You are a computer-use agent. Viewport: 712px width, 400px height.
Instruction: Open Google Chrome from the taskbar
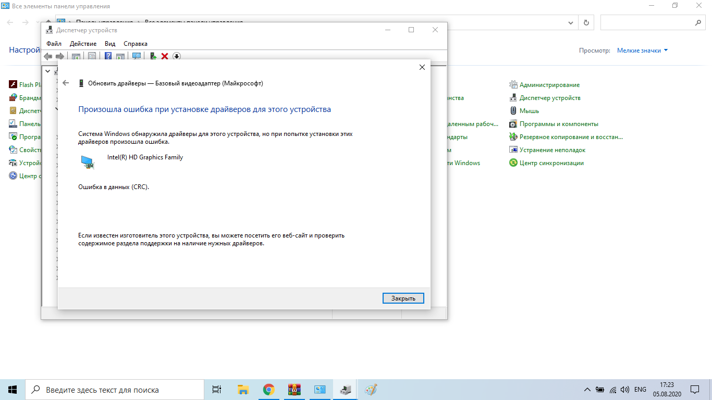pyautogui.click(x=268, y=389)
